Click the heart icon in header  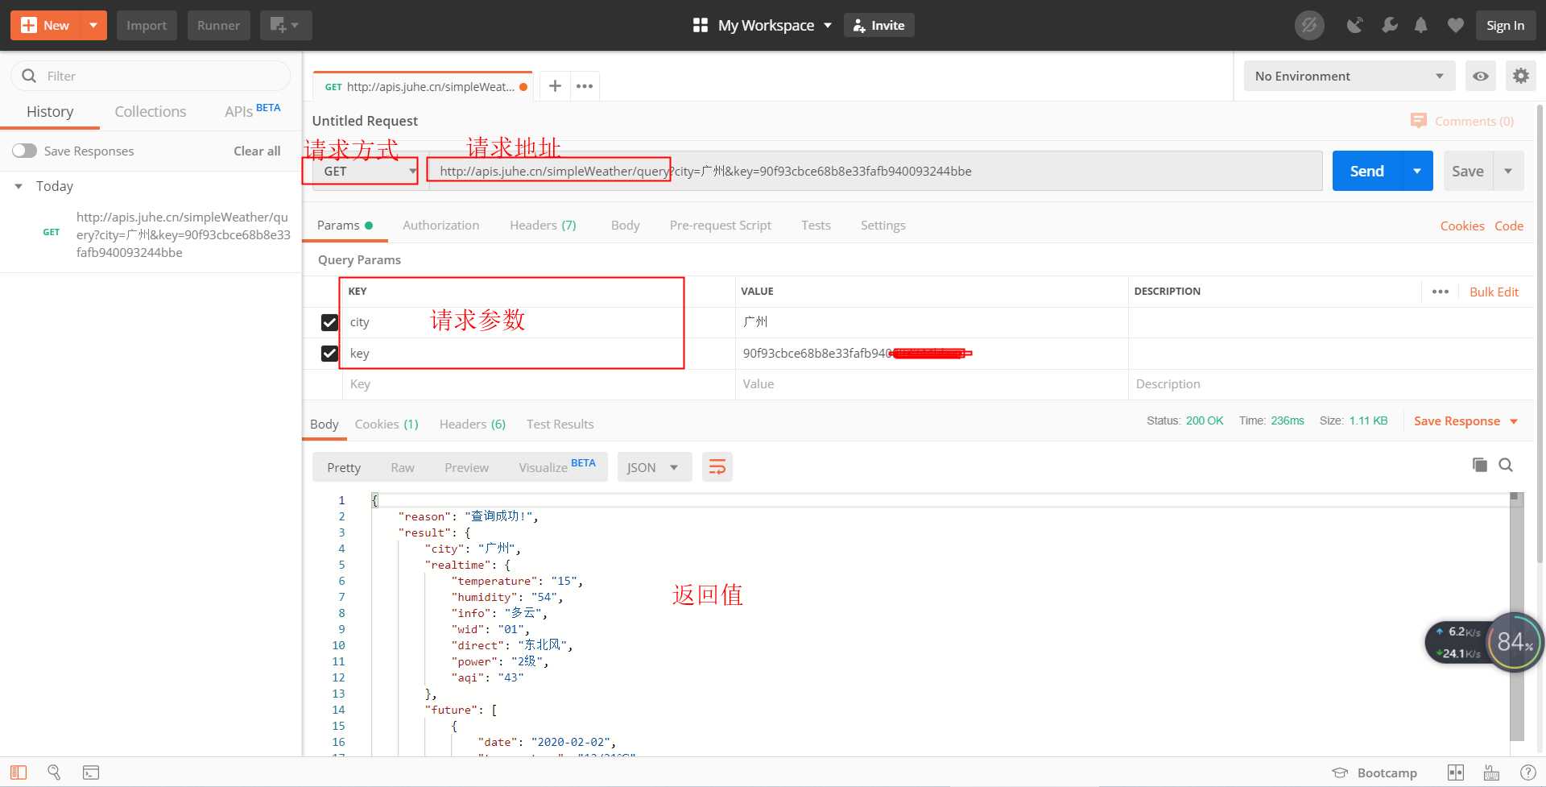[x=1455, y=25]
